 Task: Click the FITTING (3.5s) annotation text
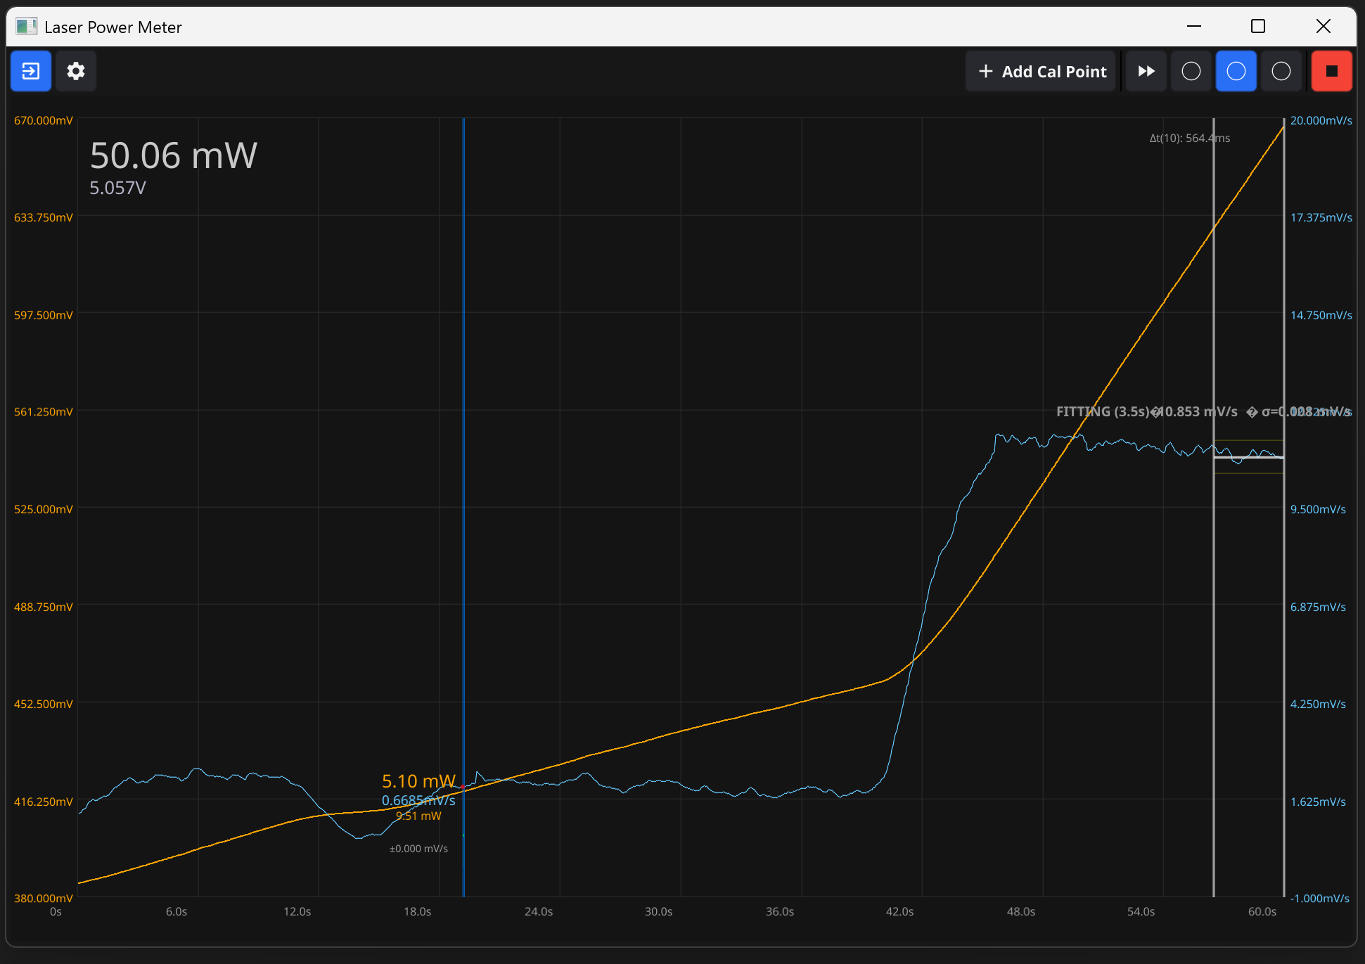tap(1103, 411)
